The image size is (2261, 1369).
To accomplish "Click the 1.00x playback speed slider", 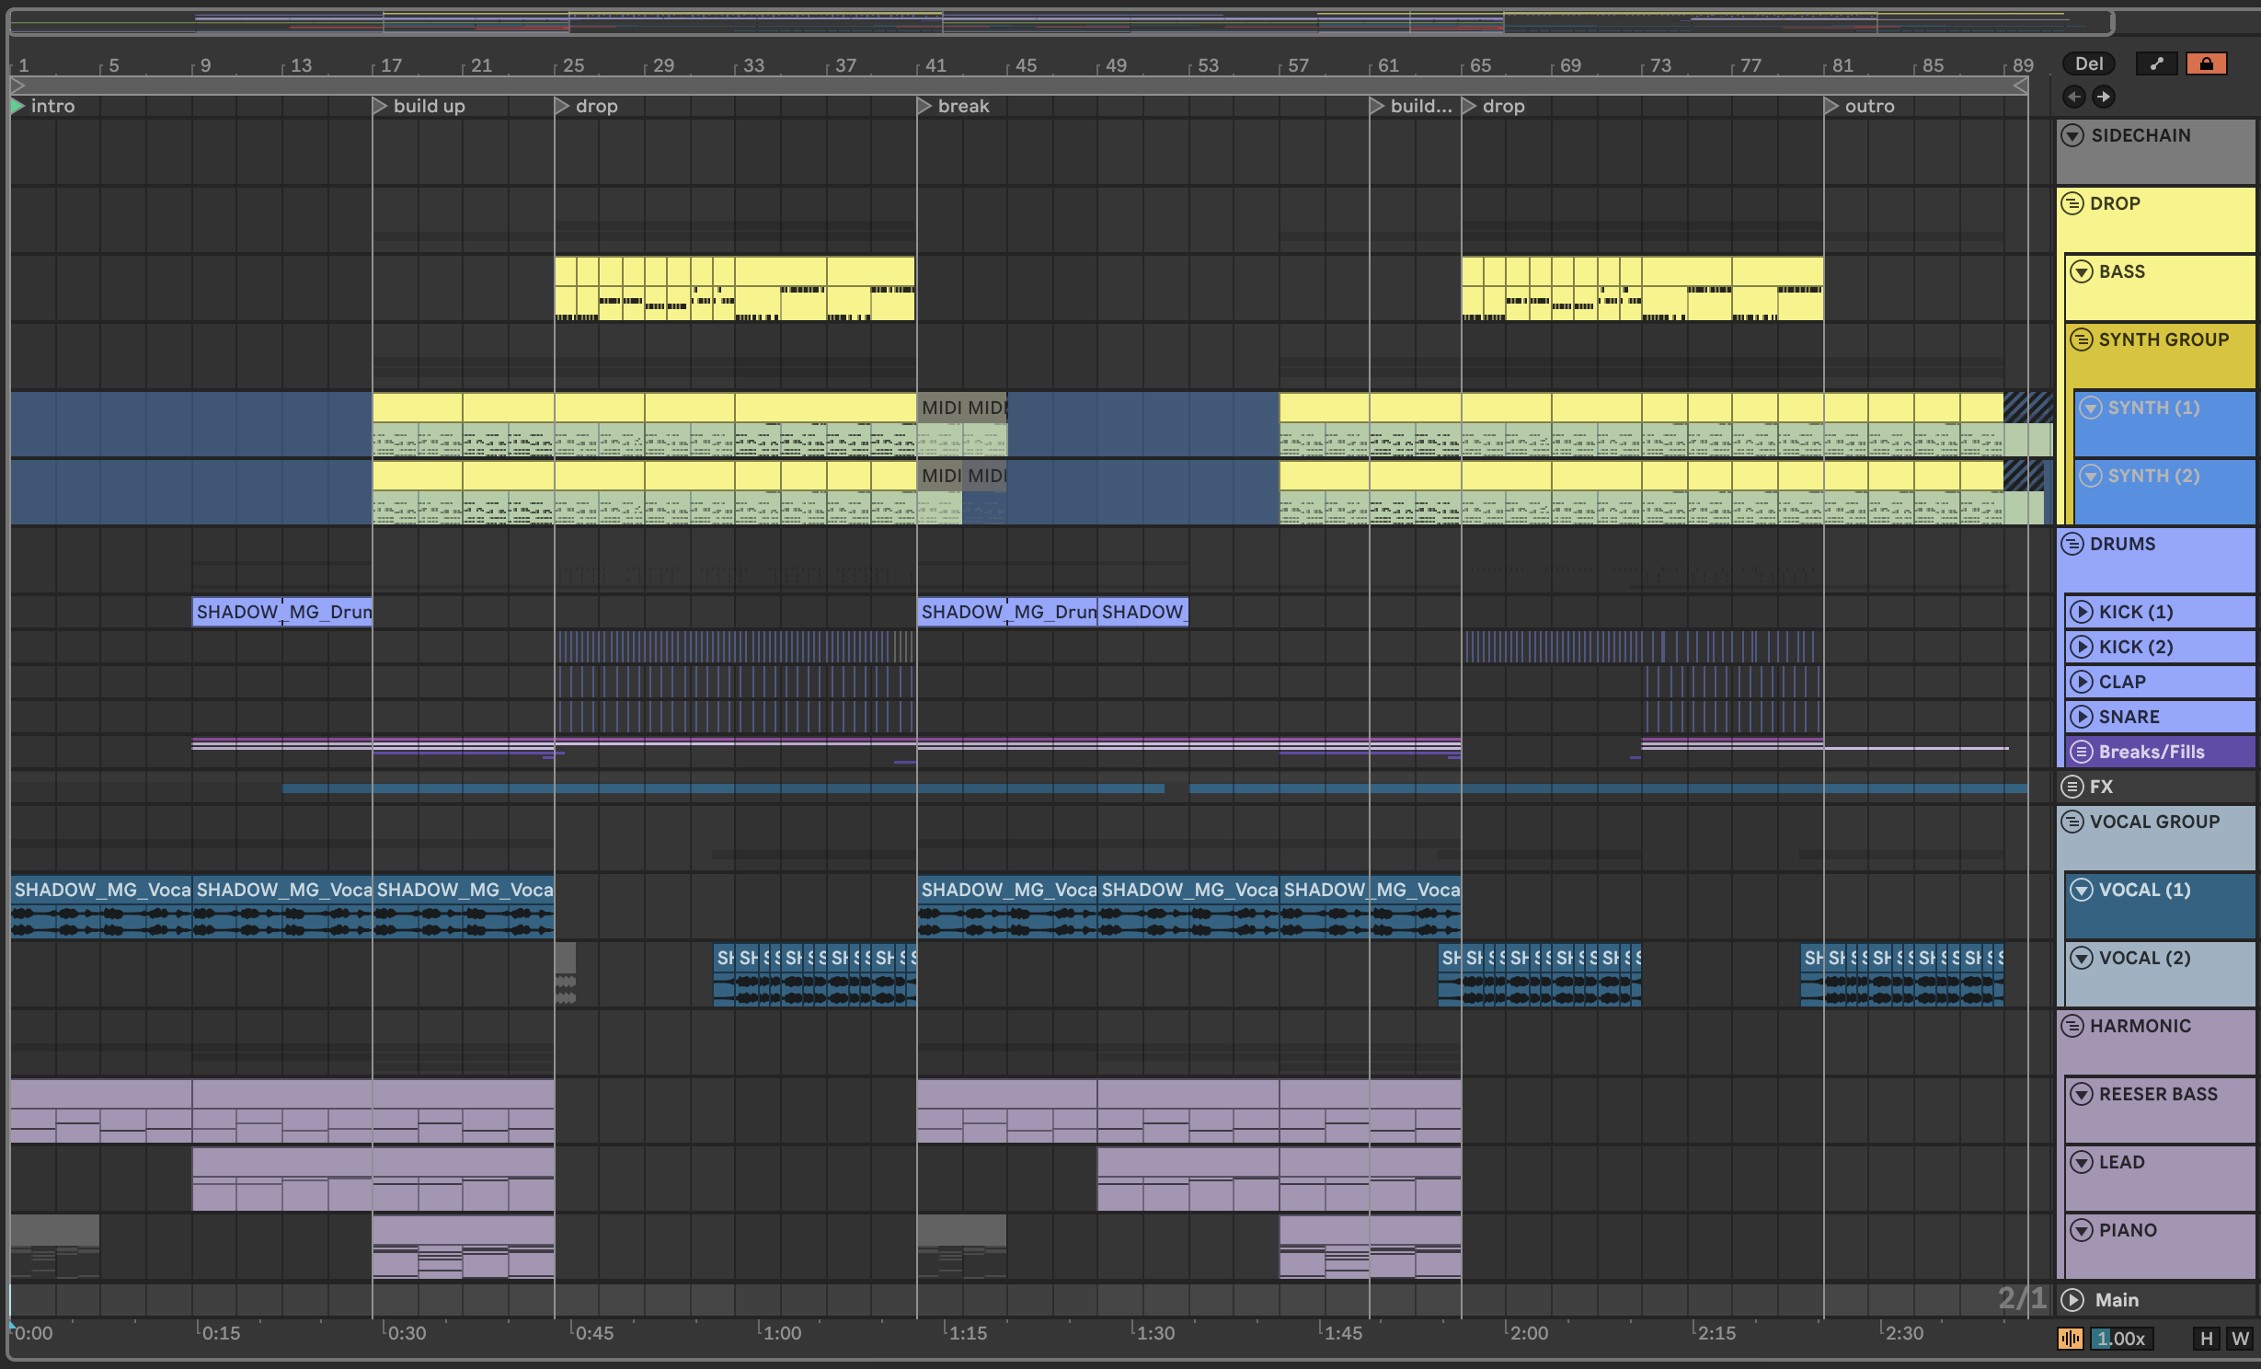I will click(x=2121, y=1339).
